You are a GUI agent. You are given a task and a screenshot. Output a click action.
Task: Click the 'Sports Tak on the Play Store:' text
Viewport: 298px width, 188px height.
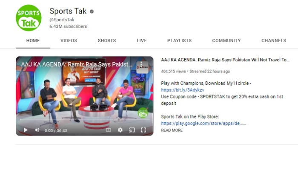pyautogui.click(x=190, y=117)
